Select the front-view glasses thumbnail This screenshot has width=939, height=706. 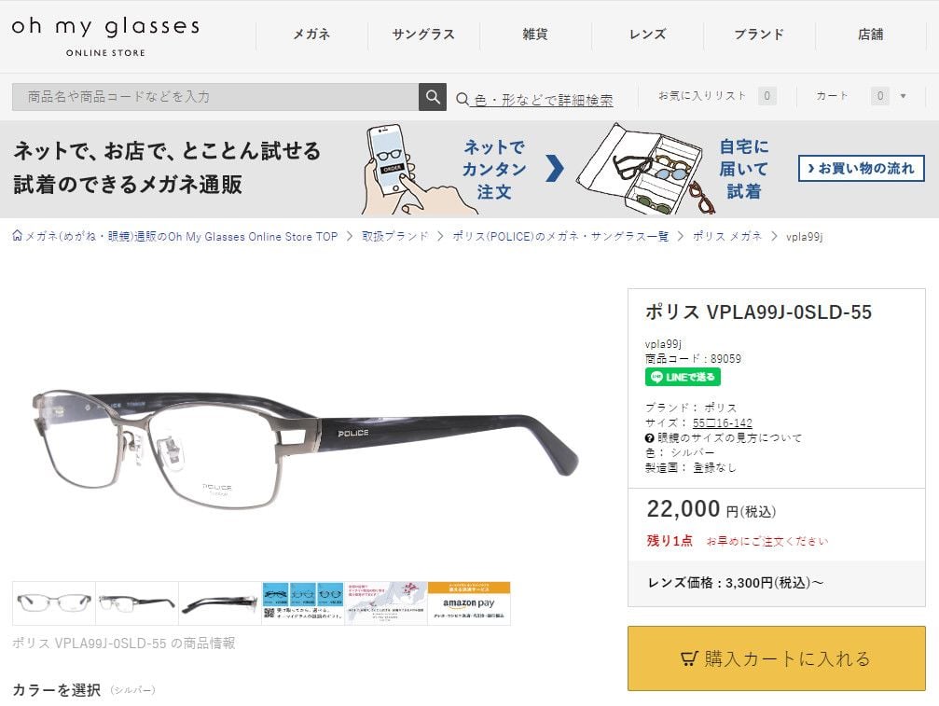pos(54,603)
